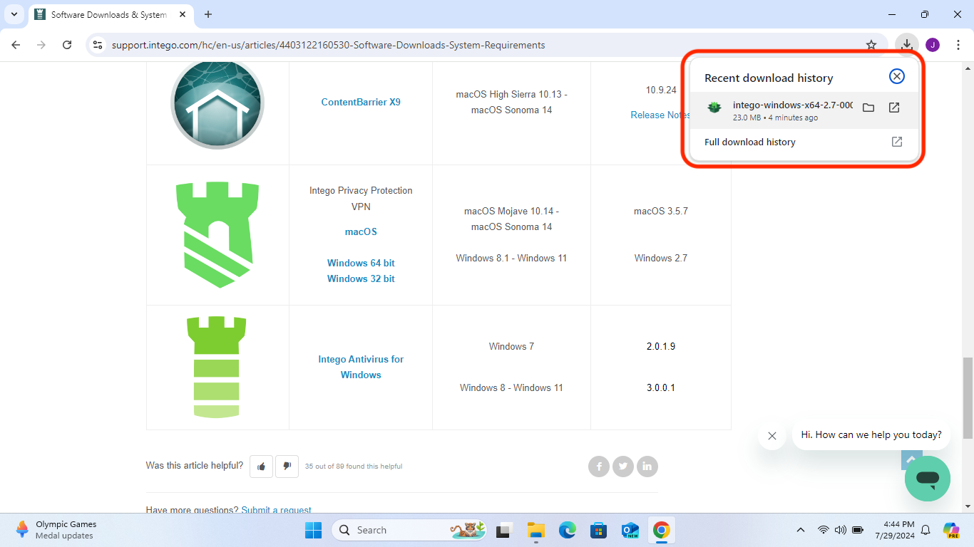This screenshot has width=974, height=547.
Task: Click the Chrome icon in the taskbar
Action: click(661, 530)
